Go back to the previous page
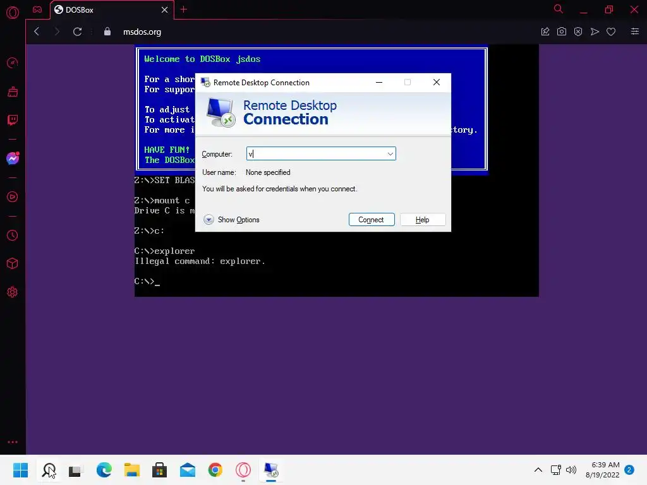This screenshot has width=647, height=485. [x=36, y=32]
